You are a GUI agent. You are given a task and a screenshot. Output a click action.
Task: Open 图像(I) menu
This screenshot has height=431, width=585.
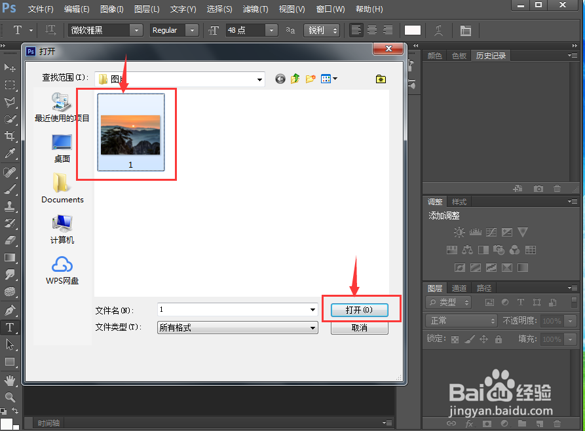click(x=112, y=9)
